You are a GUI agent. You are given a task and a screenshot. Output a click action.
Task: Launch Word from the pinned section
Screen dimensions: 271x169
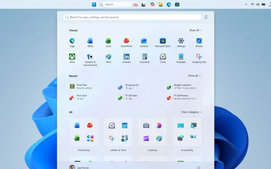(90, 42)
